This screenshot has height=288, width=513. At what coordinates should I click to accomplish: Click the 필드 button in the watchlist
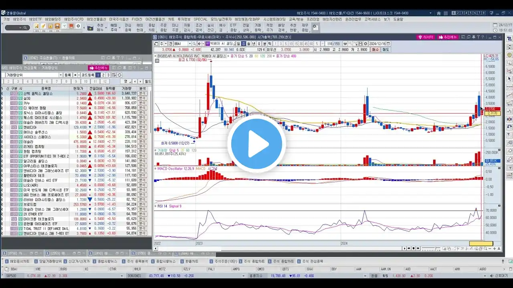click(x=148, y=82)
